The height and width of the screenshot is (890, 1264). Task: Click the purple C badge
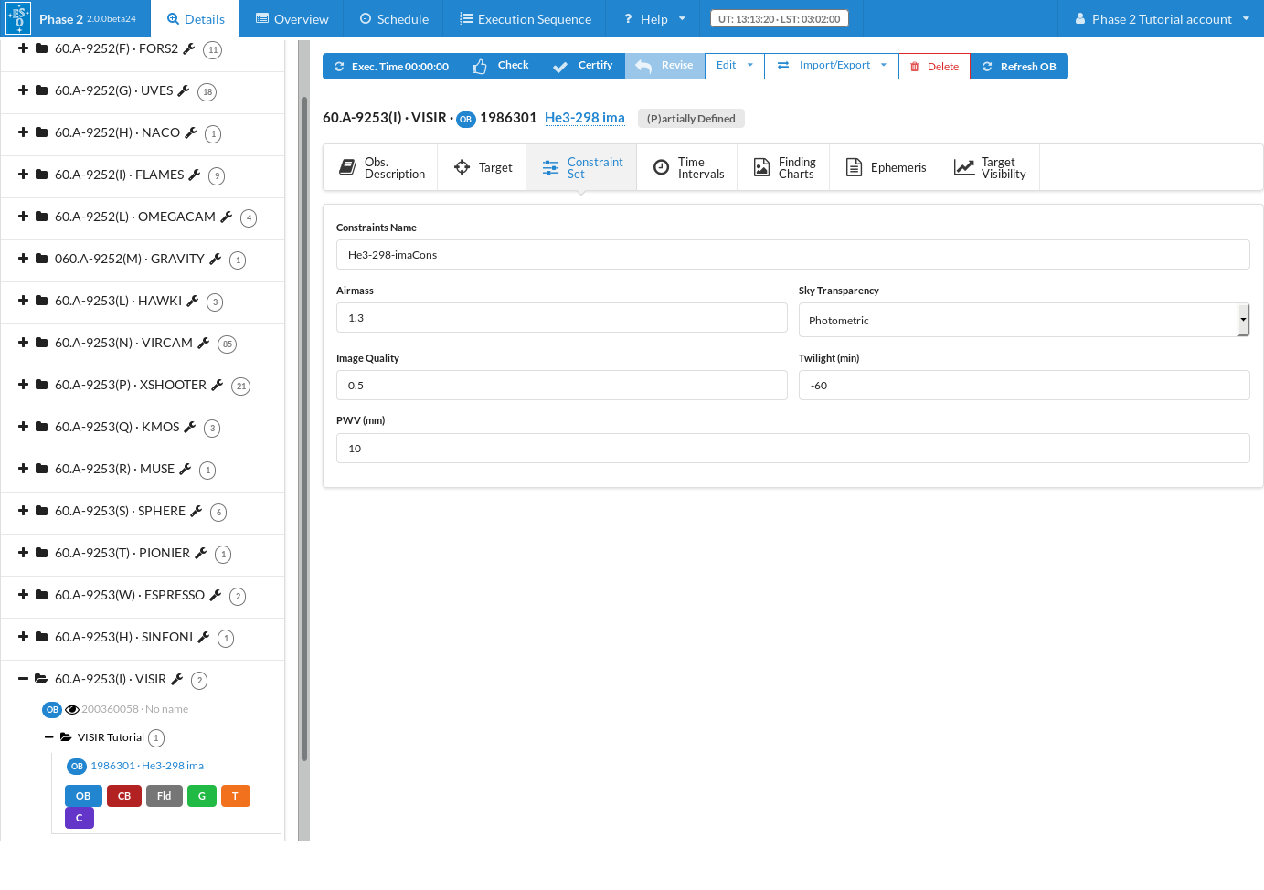[80, 818]
